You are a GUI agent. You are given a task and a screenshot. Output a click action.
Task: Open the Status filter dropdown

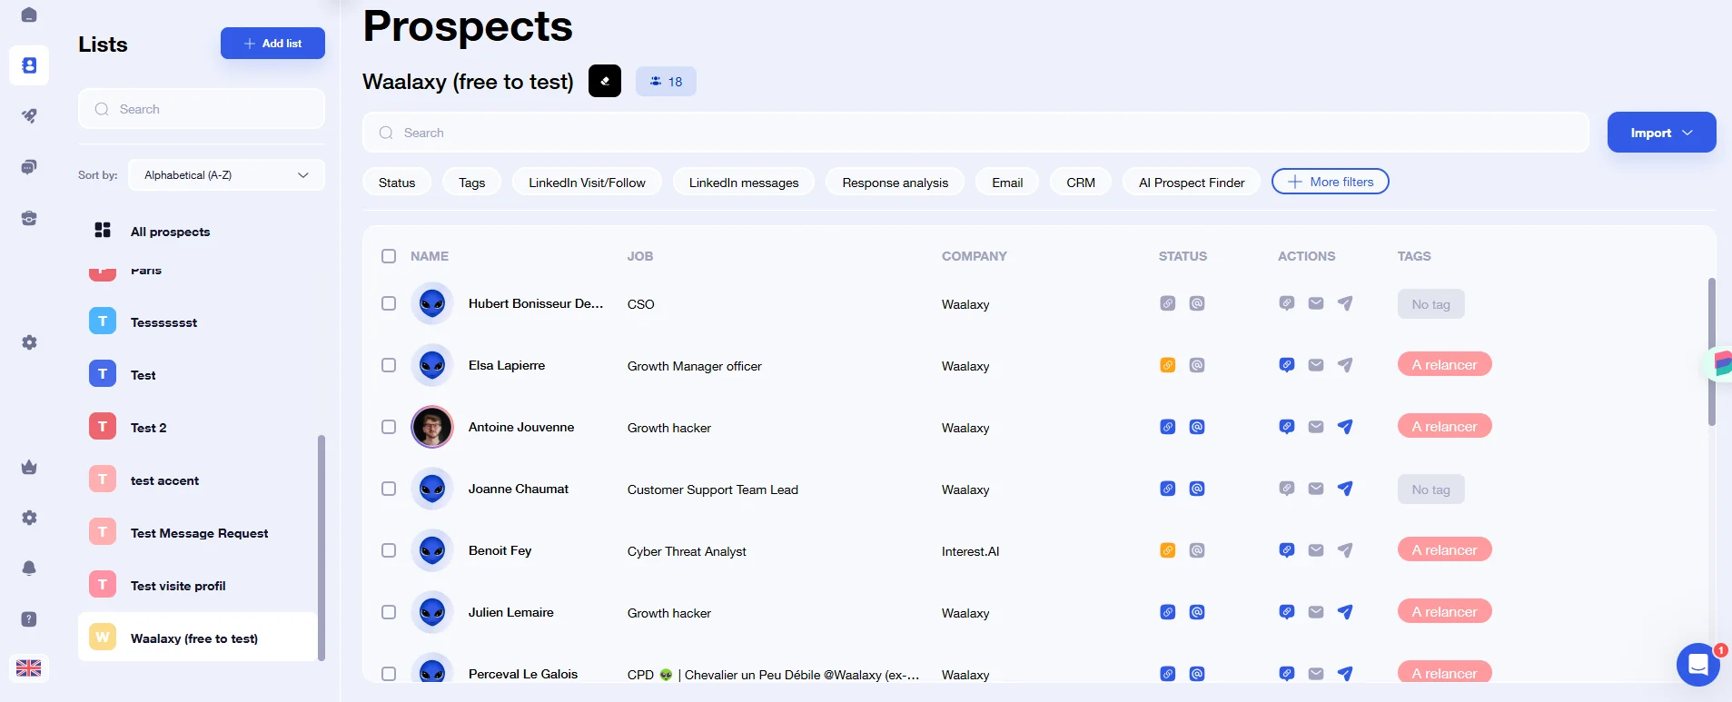coord(397,183)
